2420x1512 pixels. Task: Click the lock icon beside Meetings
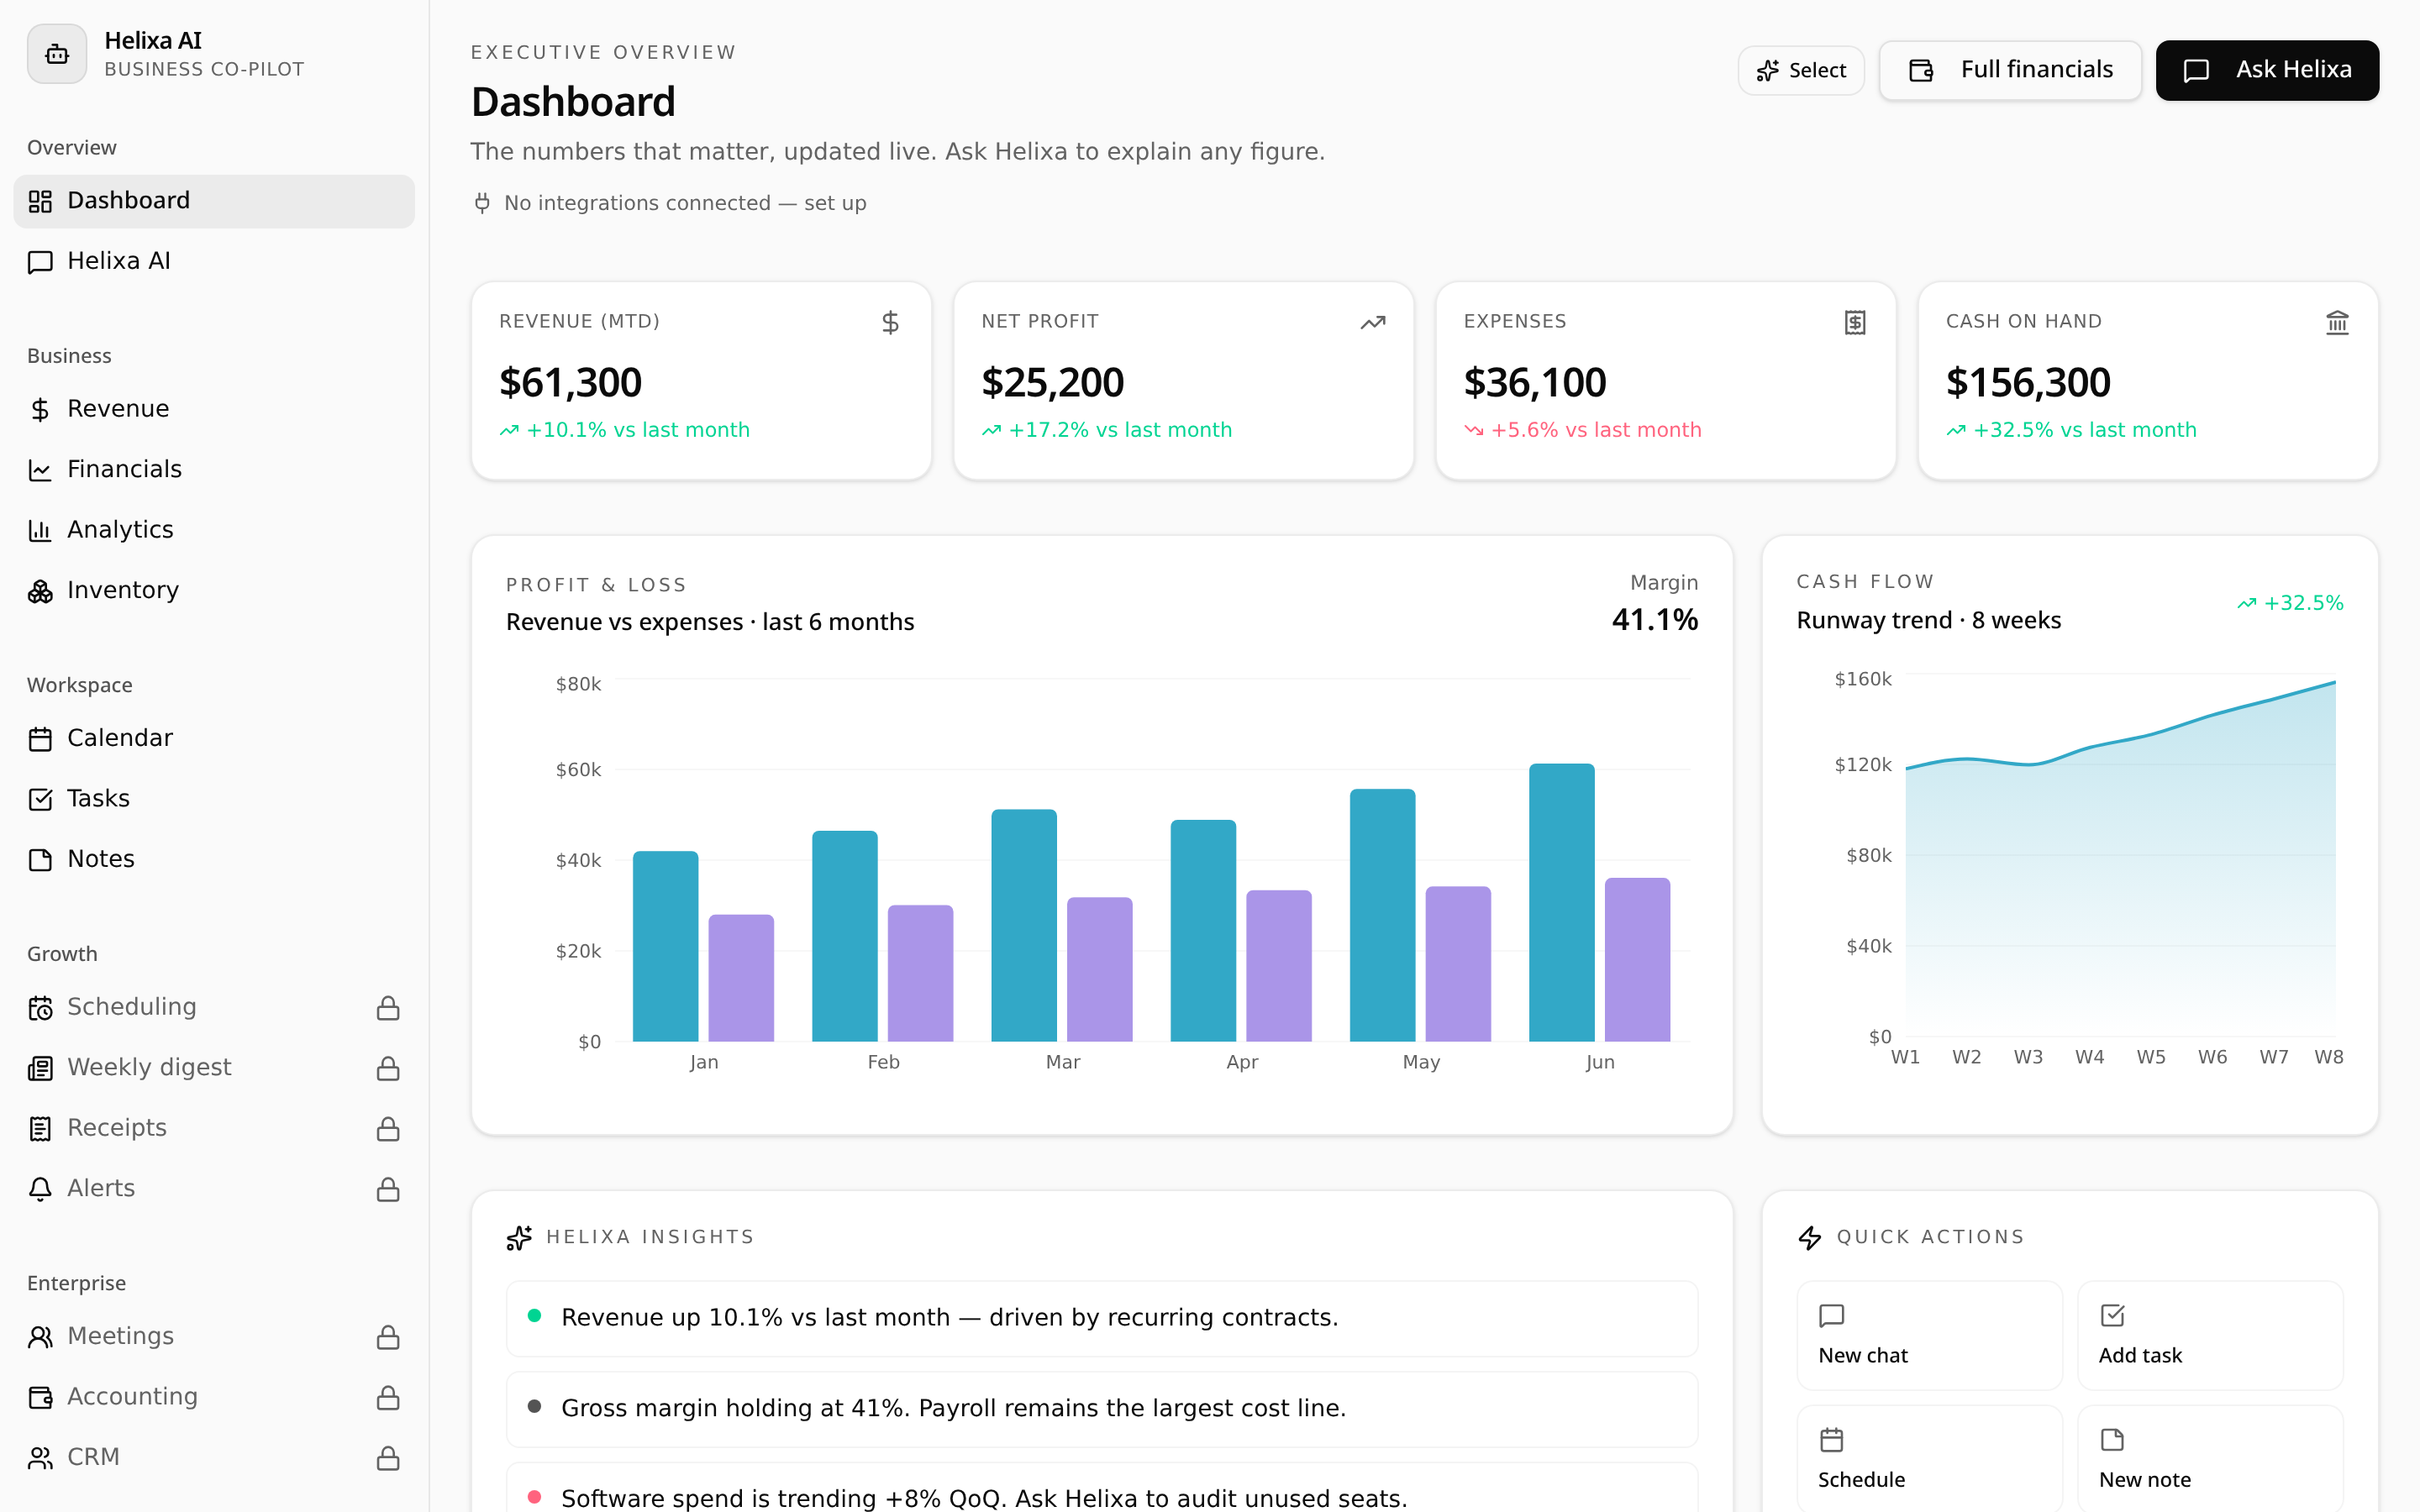pos(388,1337)
